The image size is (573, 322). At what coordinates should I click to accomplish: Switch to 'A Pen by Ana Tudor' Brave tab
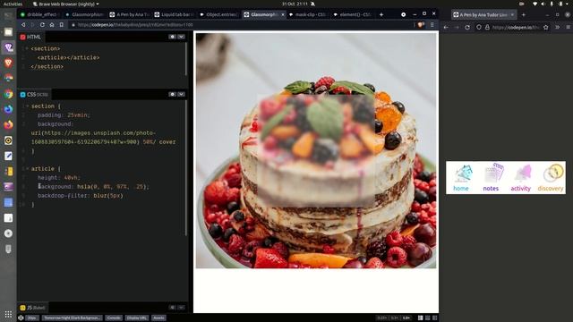click(x=130, y=14)
